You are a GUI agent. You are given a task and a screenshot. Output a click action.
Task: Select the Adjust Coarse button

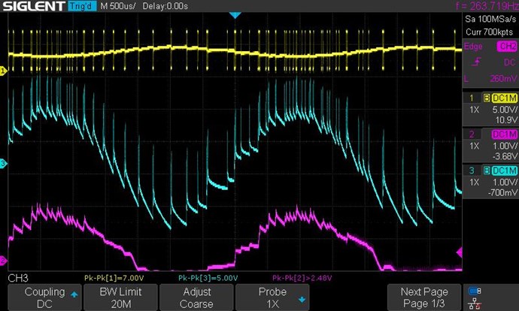coord(196,297)
